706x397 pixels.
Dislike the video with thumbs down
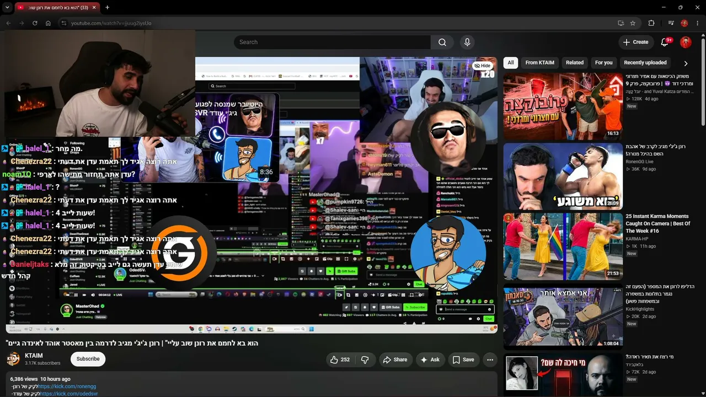tap(365, 360)
